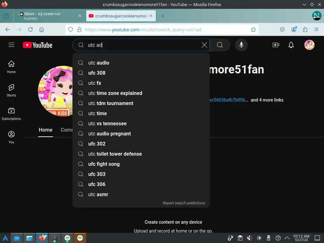Clear the search text with the X icon
This screenshot has height=243, width=324.
[x=204, y=45]
